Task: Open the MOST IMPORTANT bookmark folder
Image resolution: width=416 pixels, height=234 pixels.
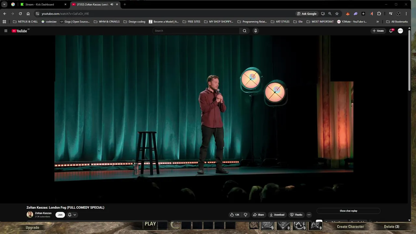Action: [320, 22]
